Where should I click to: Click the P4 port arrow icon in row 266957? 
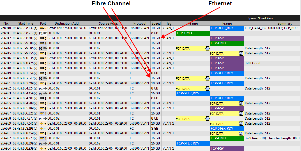(43, 113)
